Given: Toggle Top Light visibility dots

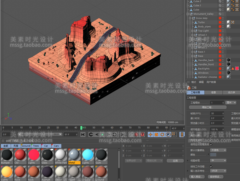Looking at the screenshot, I should click(x=223, y=31).
